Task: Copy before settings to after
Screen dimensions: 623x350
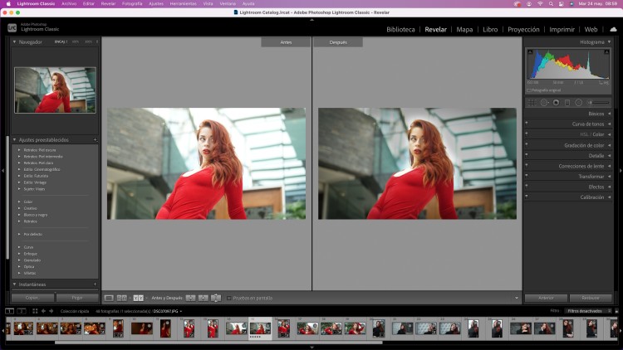Action: click(x=191, y=298)
